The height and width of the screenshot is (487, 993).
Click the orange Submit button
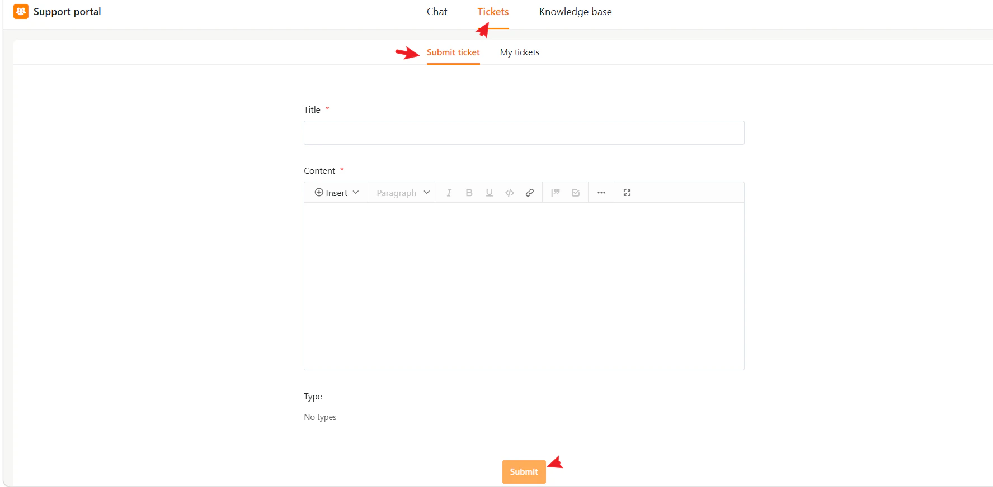click(524, 472)
